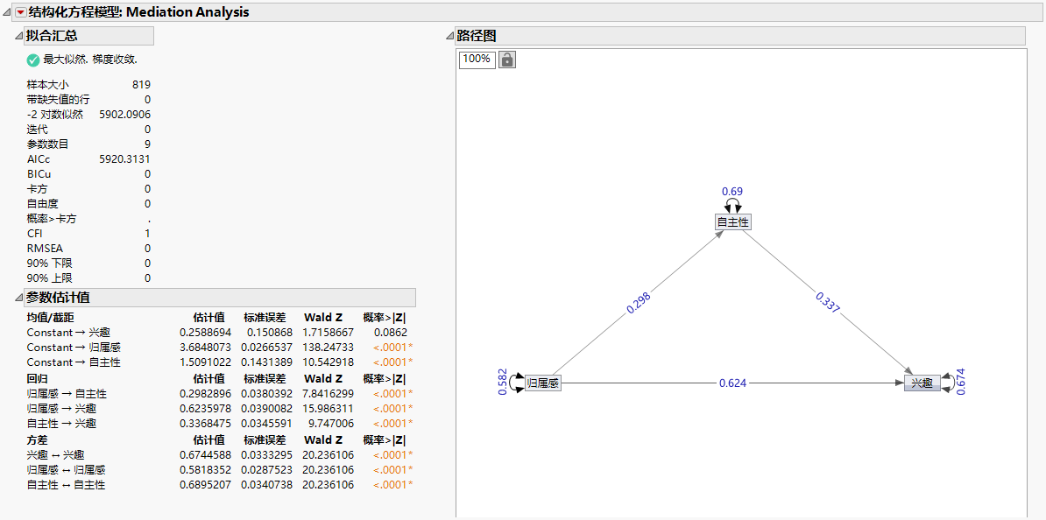Screen dimensions: 1046x520
Task: Click the 回归 table header
Action: pyautogui.click(x=36, y=379)
